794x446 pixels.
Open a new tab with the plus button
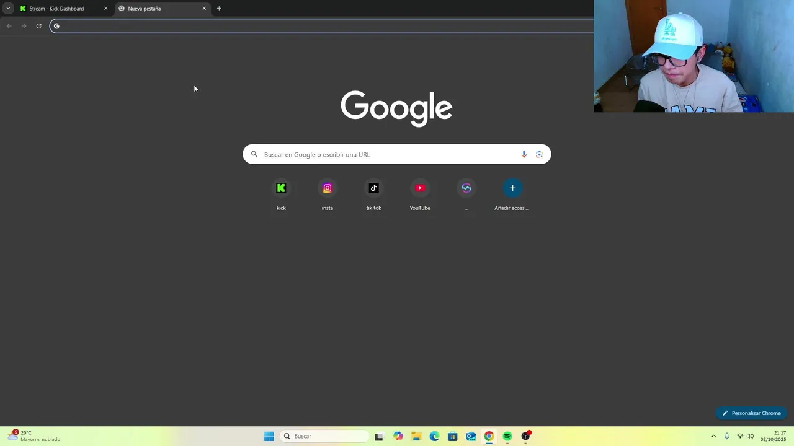pos(219,9)
